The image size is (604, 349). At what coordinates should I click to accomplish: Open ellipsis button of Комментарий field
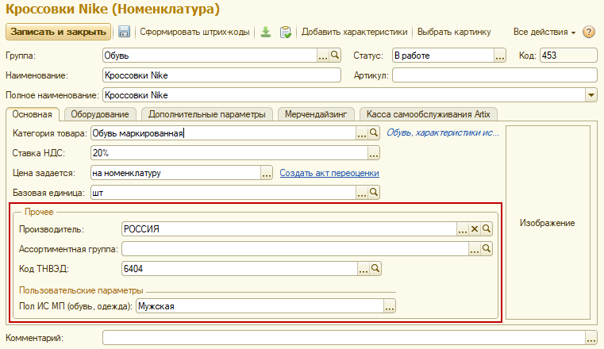pyautogui.click(x=591, y=338)
